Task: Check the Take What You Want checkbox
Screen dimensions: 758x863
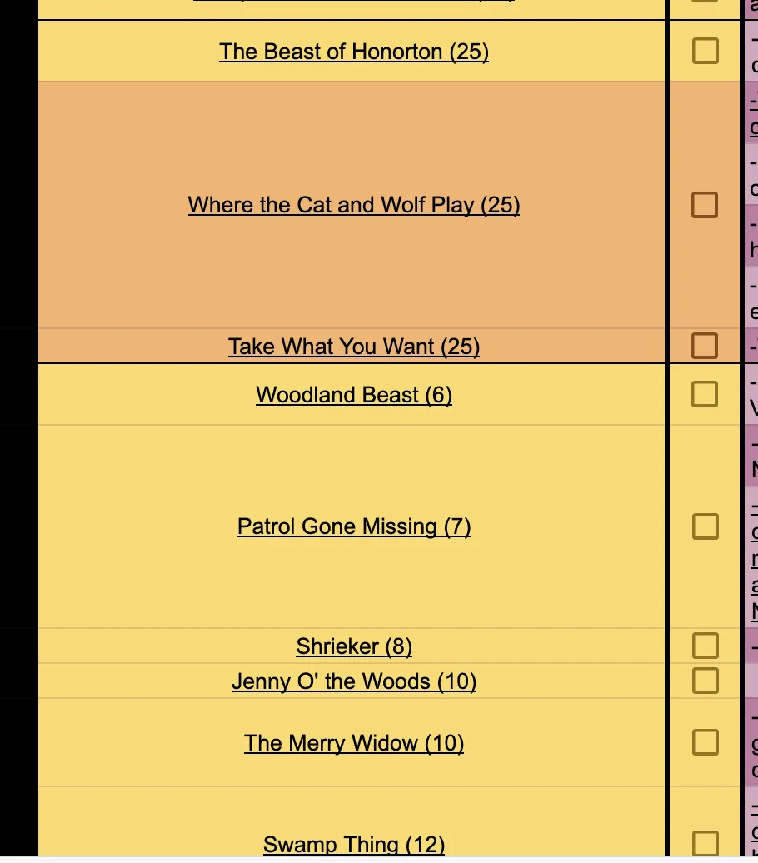Action: [x=705, y=345]
